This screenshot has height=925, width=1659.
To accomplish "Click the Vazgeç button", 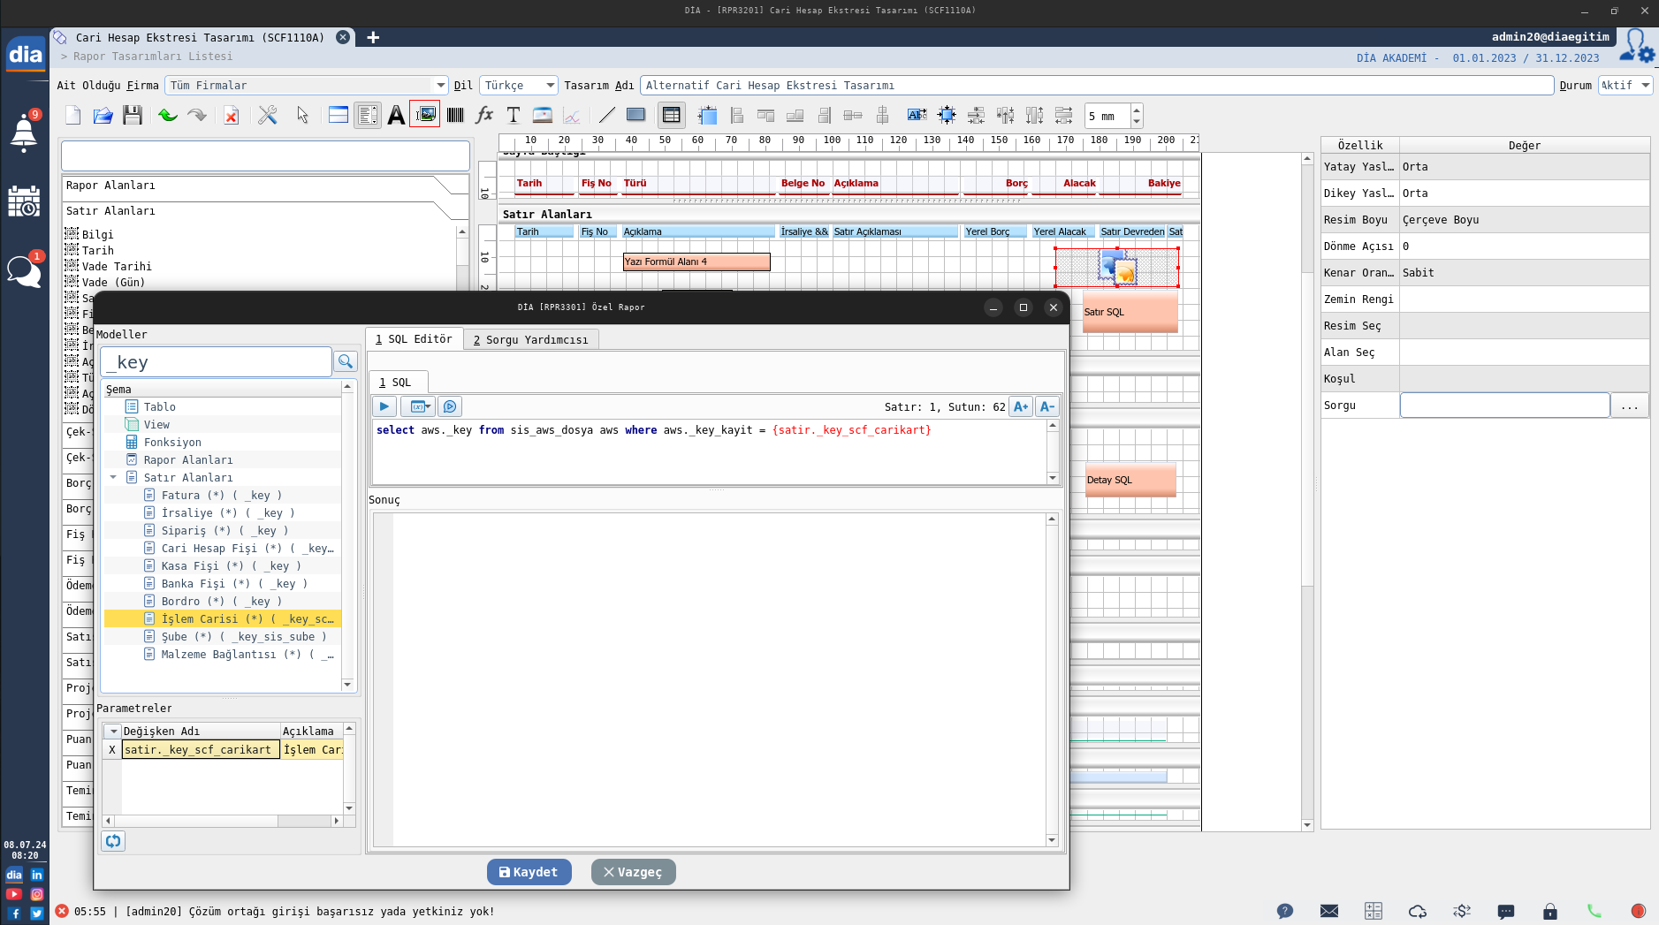I will click(633, 872).
